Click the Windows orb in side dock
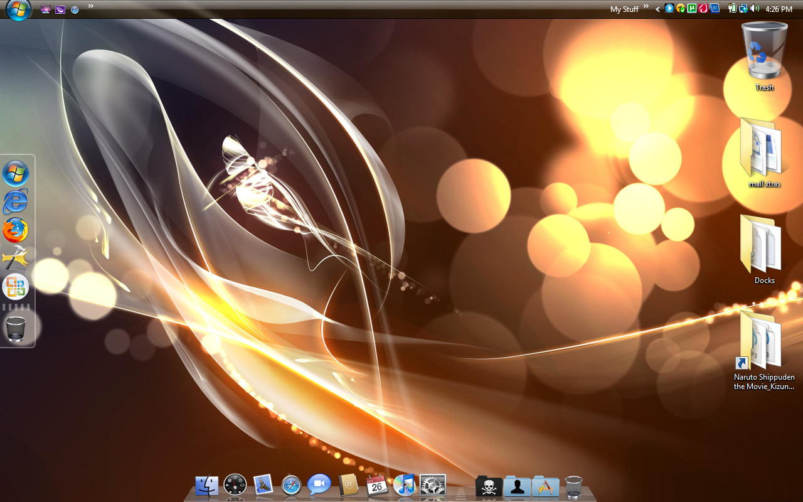The width and height of the screenshot is (803, 502). [x=16, y=173]
